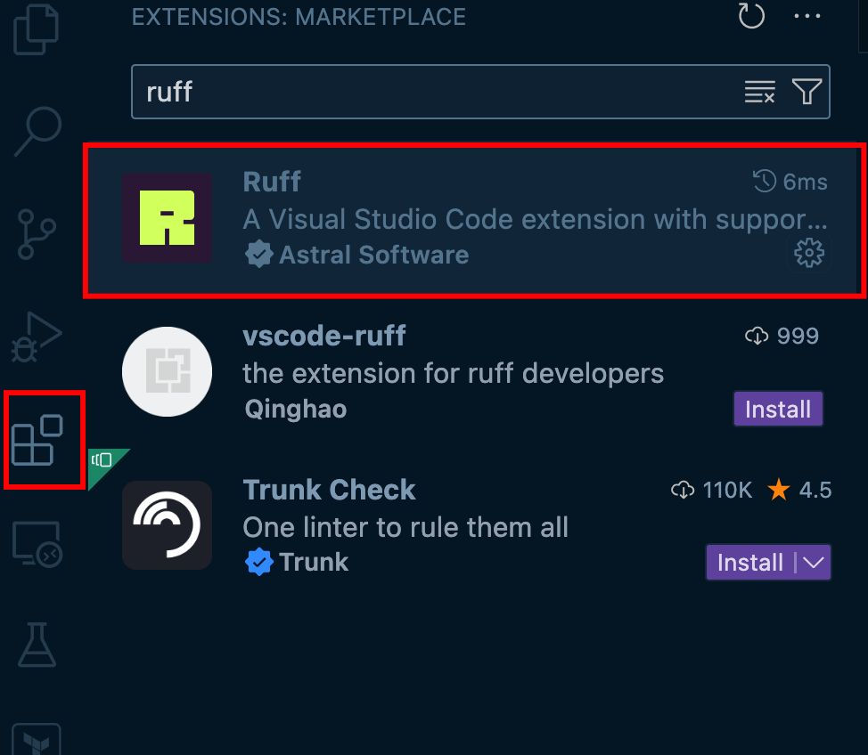The height and width of the screenshot is (755, 868).
Task: Refresh the extensions marketplace list
Action: pyautogui.click(x=751, y=15)
